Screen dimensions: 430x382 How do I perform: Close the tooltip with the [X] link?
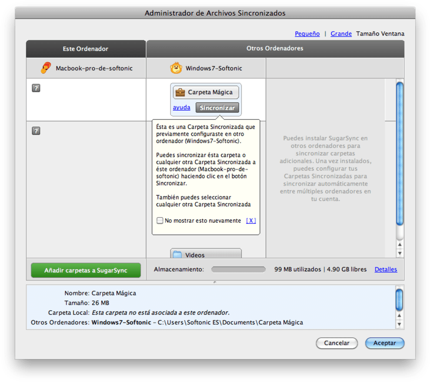[x=251, y=221]
